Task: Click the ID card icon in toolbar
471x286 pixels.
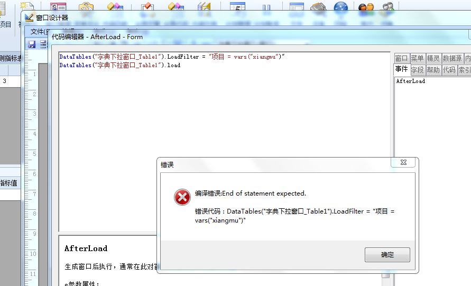Action: (x=58, y=7)
